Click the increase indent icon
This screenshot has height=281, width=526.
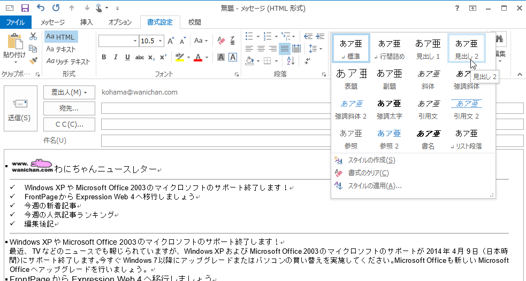pos(320,36)
